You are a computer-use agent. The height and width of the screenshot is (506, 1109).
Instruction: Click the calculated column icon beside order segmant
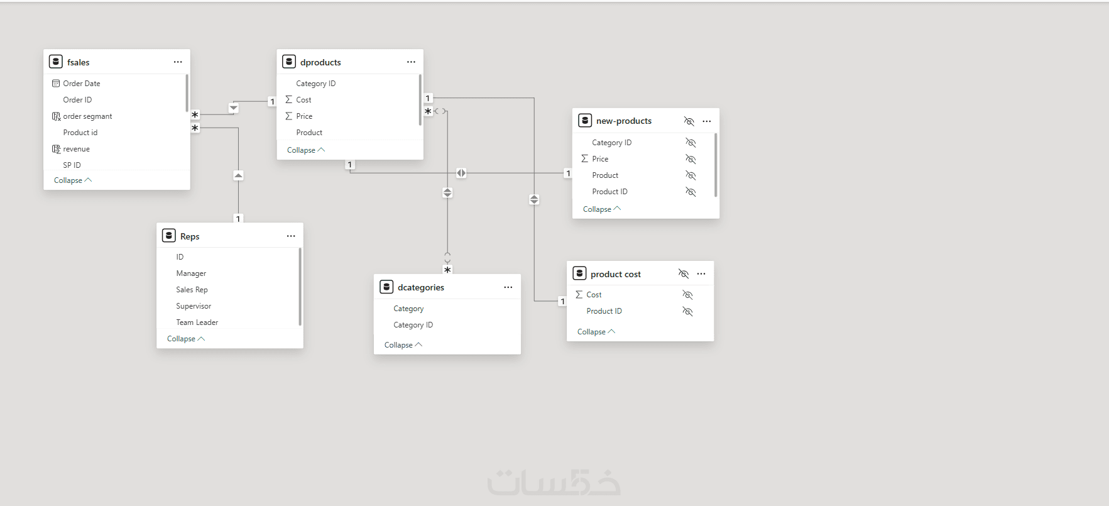56,116
